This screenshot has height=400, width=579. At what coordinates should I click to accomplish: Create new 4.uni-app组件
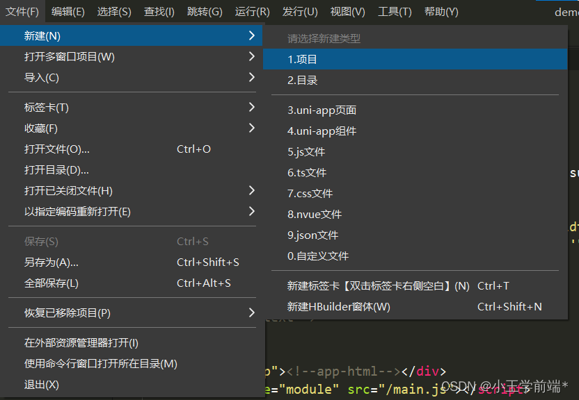coord(415,131)
